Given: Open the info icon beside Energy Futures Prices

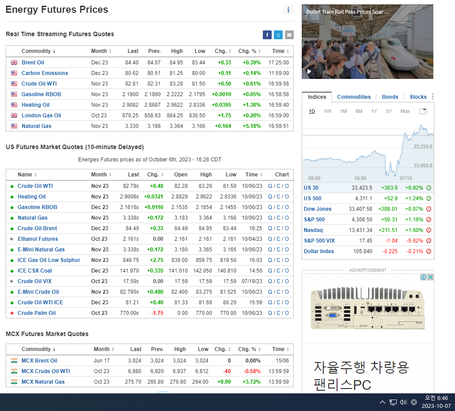Looking at the screenshot, I should (288, 10).
